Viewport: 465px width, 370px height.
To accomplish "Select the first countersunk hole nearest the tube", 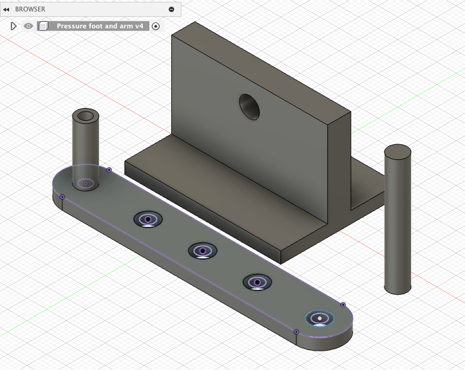I will pyautogui.click(x=148, y=220).
